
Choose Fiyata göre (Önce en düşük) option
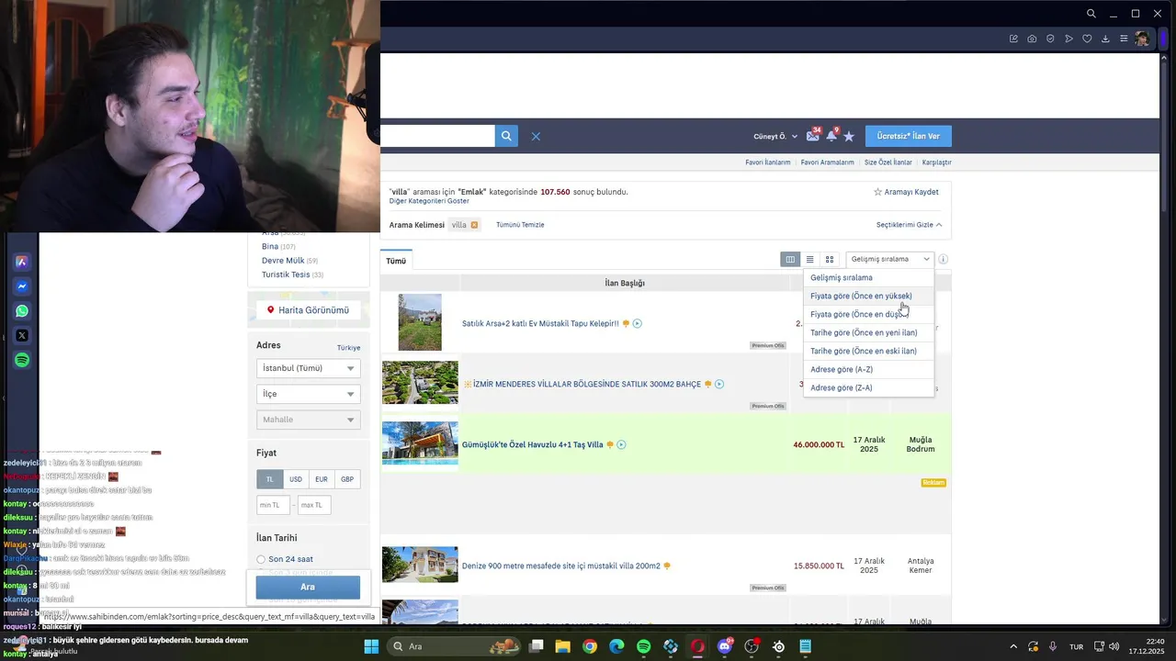click(x=868, y=314)
